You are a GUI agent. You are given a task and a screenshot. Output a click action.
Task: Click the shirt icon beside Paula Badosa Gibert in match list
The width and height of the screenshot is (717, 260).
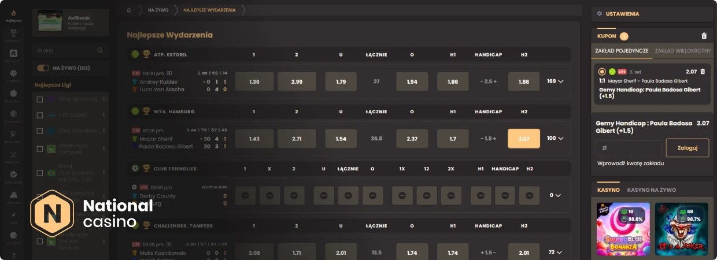[x=135, y=146]
